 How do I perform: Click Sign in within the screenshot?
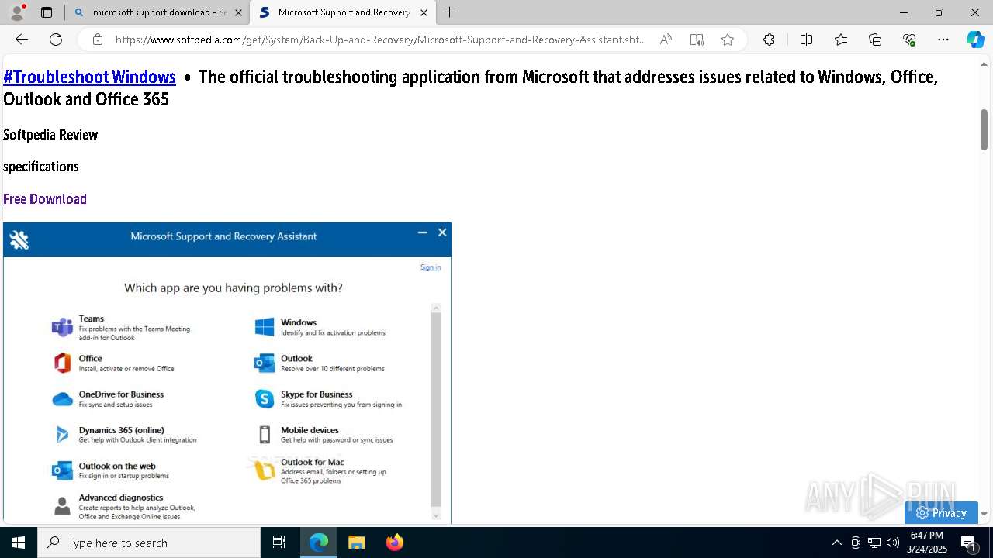(x=431, y=267)
